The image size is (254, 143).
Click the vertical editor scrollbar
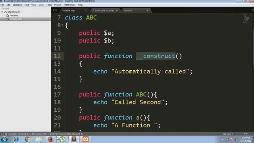click(253, 48)
